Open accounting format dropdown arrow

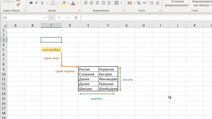[134, 3]
